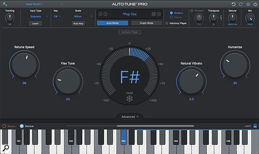Viewport: 259px width, 154px height.
Task: Click the Antares logo icon
Action: [x=5, y=4]
